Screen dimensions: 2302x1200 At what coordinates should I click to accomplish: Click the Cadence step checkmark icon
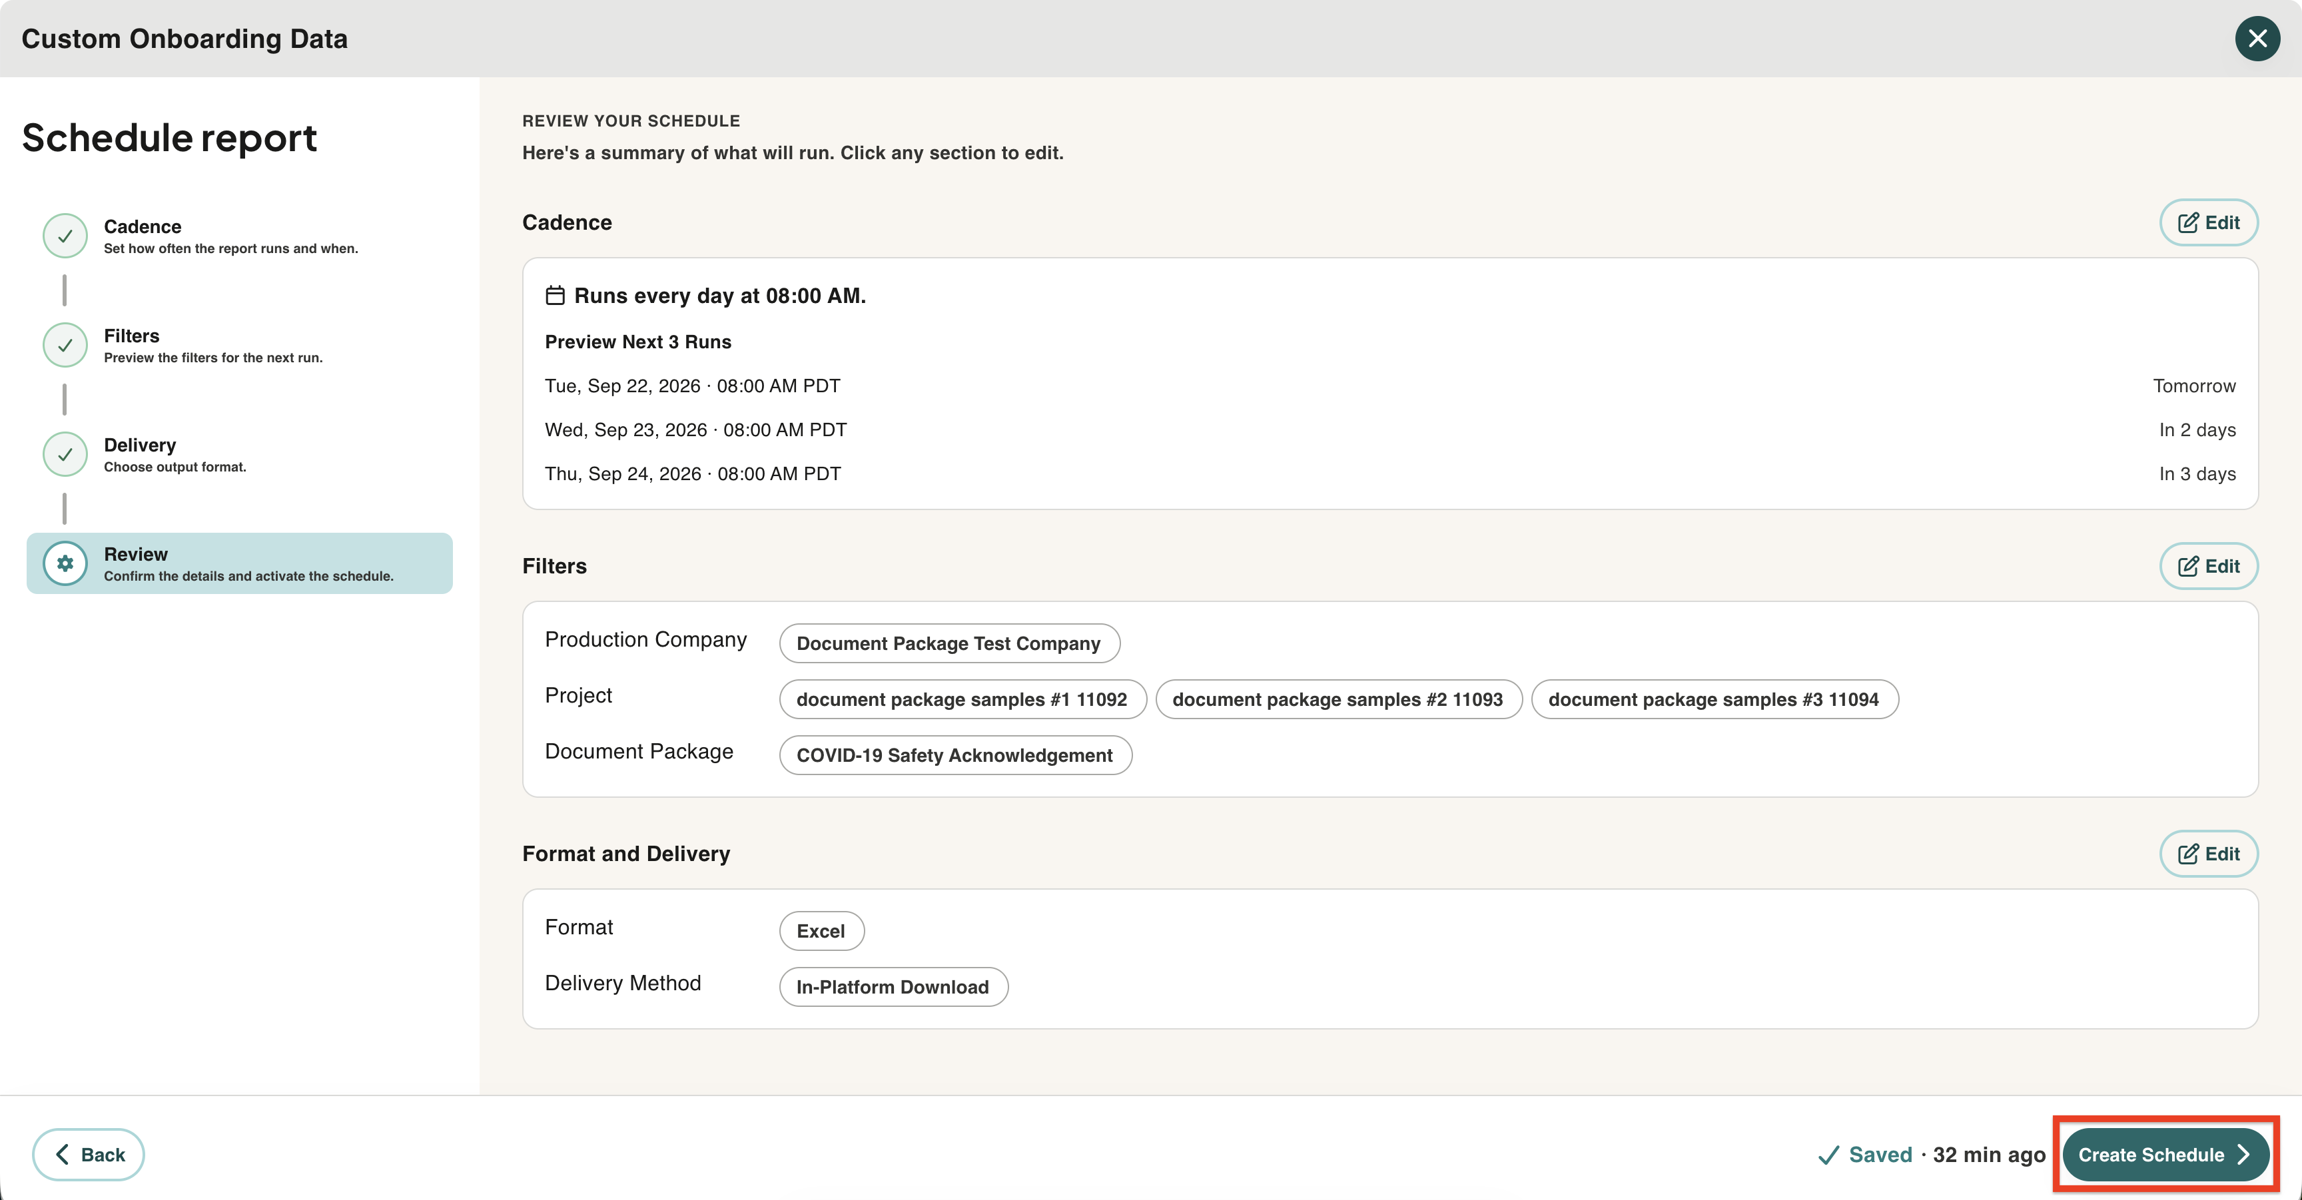(x=65, y=236)
